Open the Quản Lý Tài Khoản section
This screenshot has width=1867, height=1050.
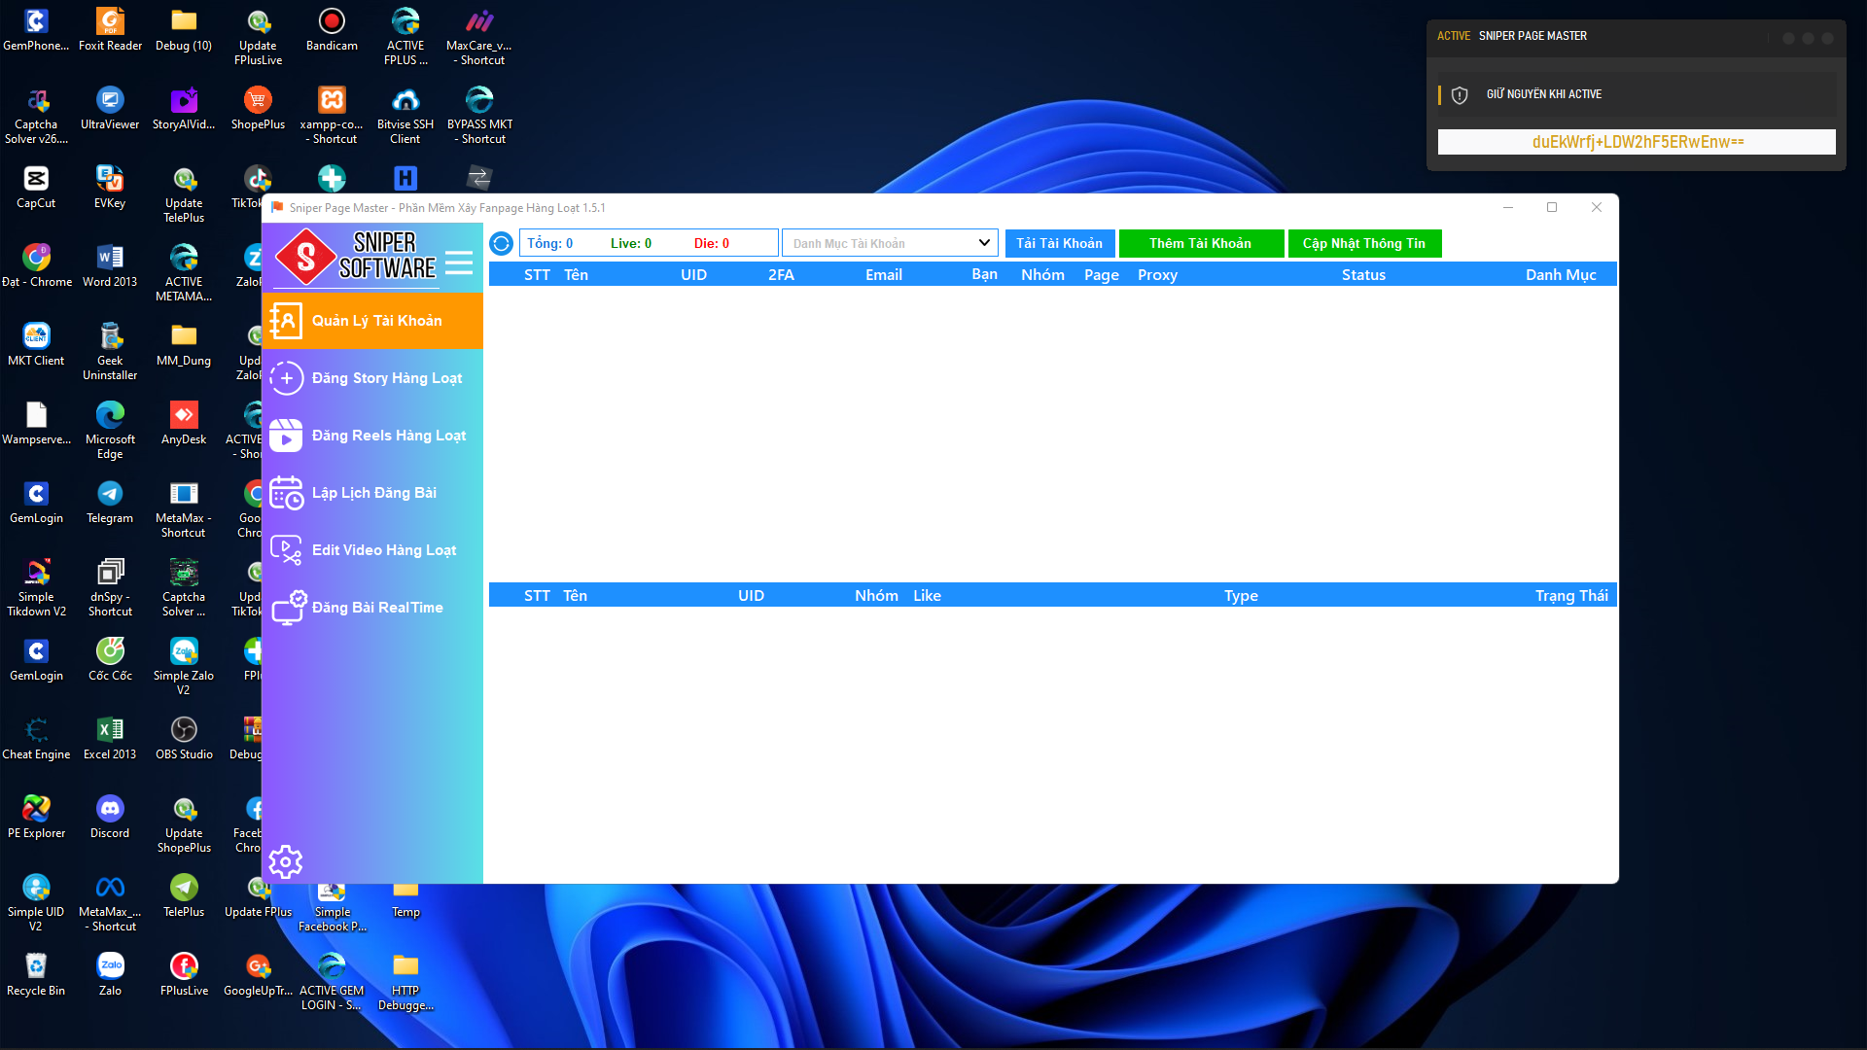pyautogui.click(x=372, y=321)
